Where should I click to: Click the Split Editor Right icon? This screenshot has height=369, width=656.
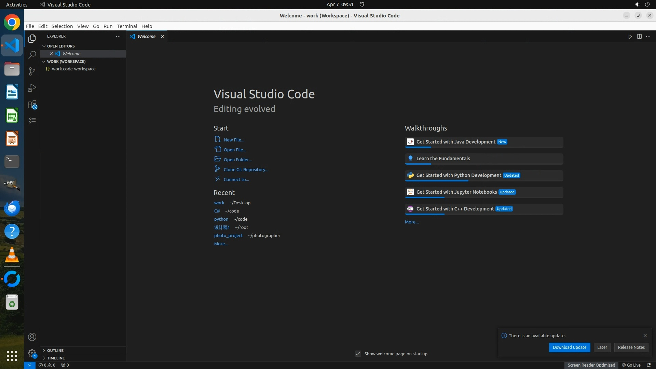click(639, 37)
